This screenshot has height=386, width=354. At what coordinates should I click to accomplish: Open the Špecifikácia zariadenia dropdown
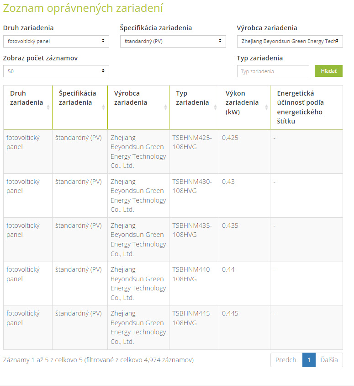point(173,41)
